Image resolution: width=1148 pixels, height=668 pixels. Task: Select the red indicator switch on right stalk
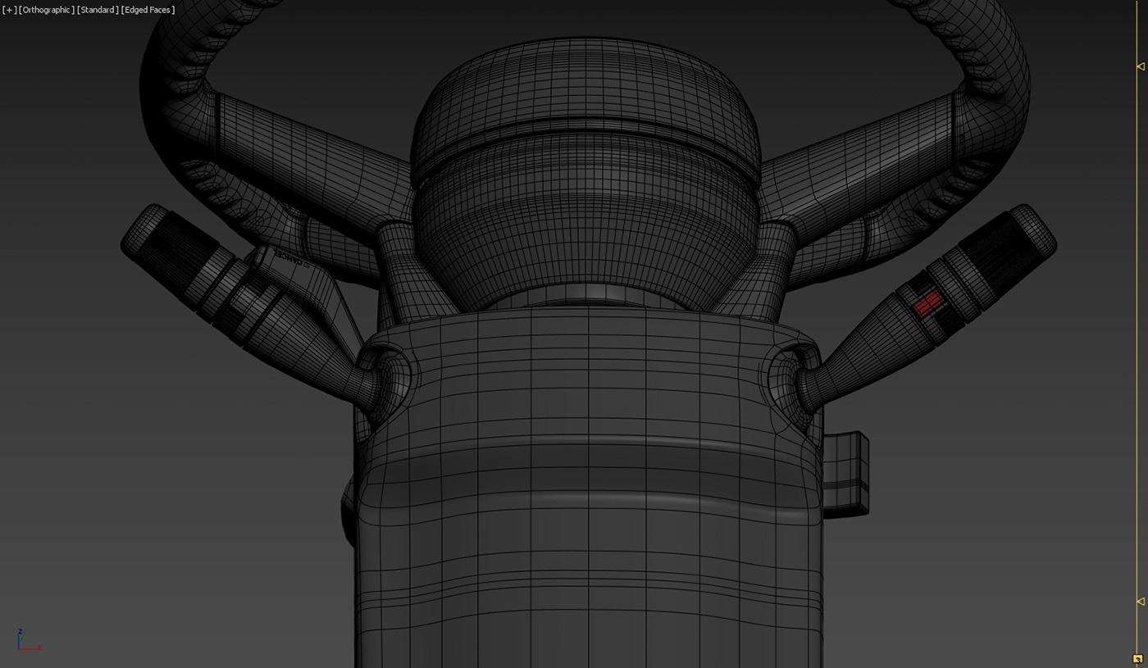929,303
